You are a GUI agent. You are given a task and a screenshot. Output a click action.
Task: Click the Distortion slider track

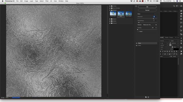147,19
